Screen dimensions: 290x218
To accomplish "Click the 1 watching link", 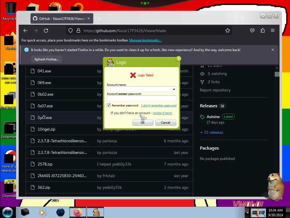I will (217, 74).
